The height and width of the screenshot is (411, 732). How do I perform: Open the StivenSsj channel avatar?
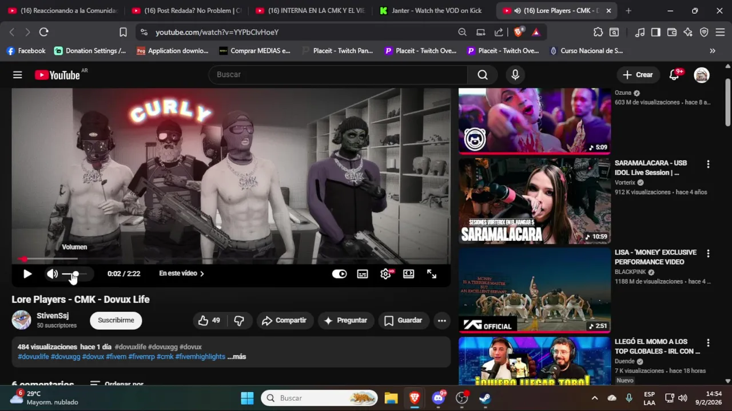22,320
